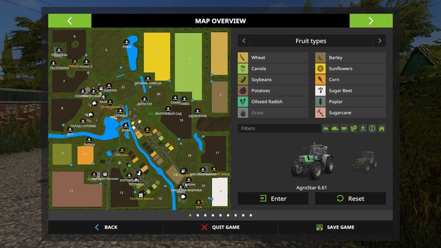Click the Quit Game button
Screen dimensions: 441x248
click(220, 227)
